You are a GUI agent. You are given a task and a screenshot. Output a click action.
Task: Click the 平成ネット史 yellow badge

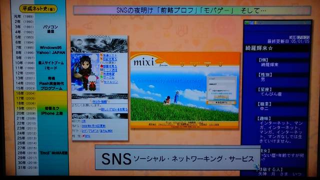tap(38, 9)
